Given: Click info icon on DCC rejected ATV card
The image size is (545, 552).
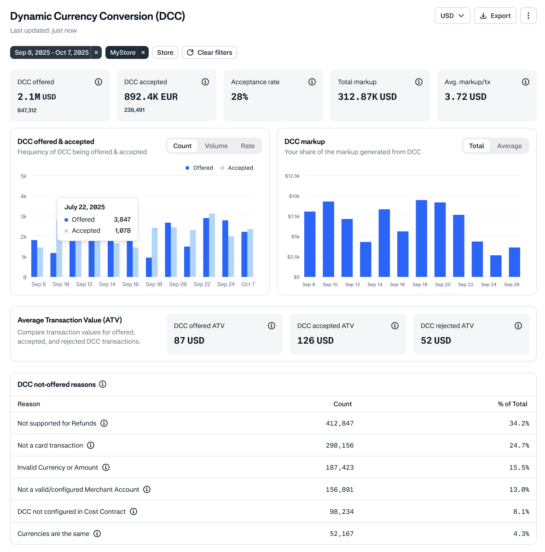Looking at the screenshot, I should (x=518, y=326).
